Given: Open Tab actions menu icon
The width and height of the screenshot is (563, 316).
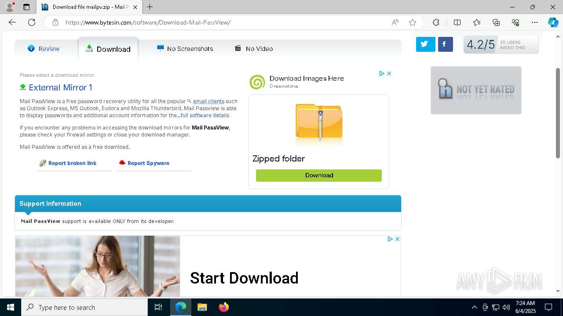Looking at the screenshot, I should point(26,7).
